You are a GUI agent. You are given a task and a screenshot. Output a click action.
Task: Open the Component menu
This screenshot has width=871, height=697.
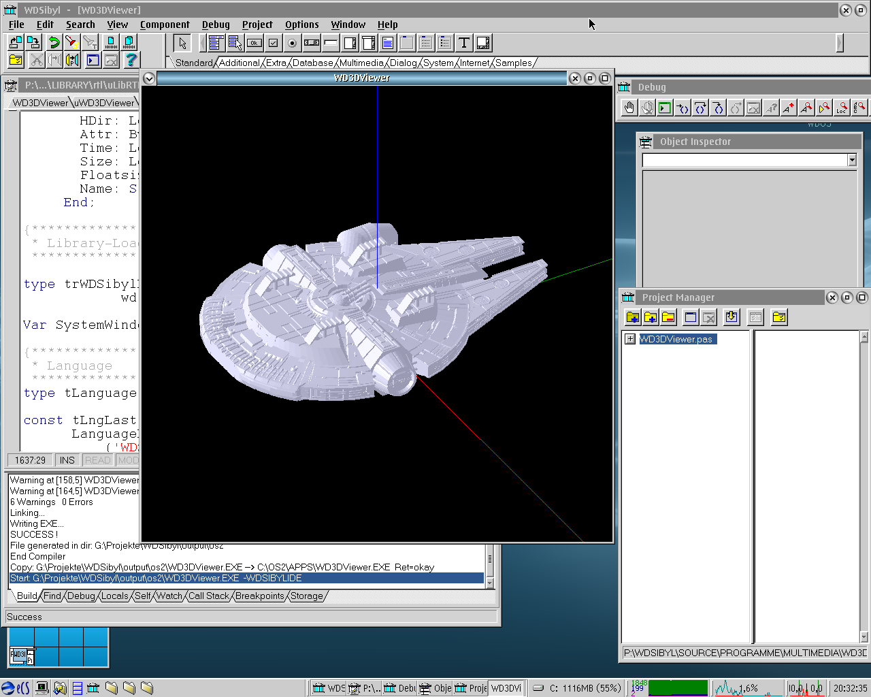tap(165, 25)
